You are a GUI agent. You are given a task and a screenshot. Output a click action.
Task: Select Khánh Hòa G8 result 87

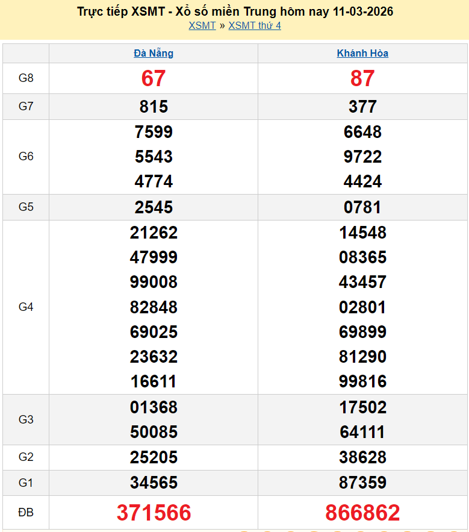click(362, 78)
